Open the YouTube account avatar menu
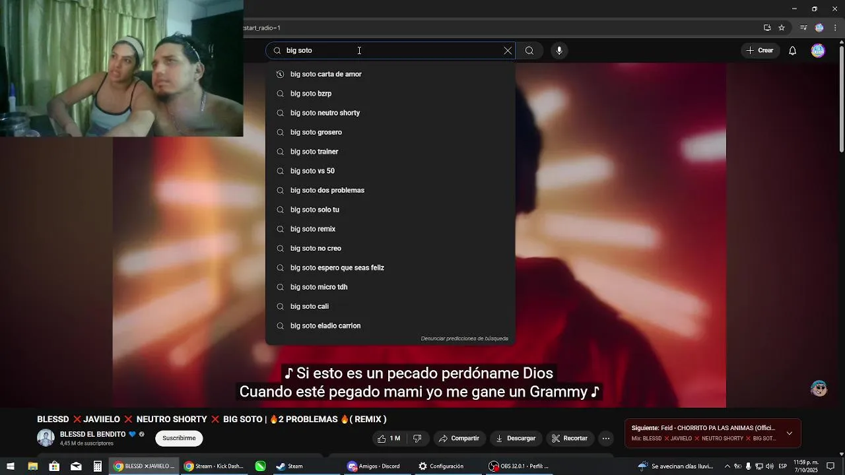 click(818, 51)
